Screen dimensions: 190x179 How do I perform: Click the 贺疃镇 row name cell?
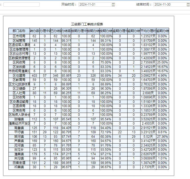pyautogui.click(x=19, y=119)
